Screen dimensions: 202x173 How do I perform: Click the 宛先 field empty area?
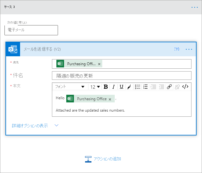coord(147,64)
